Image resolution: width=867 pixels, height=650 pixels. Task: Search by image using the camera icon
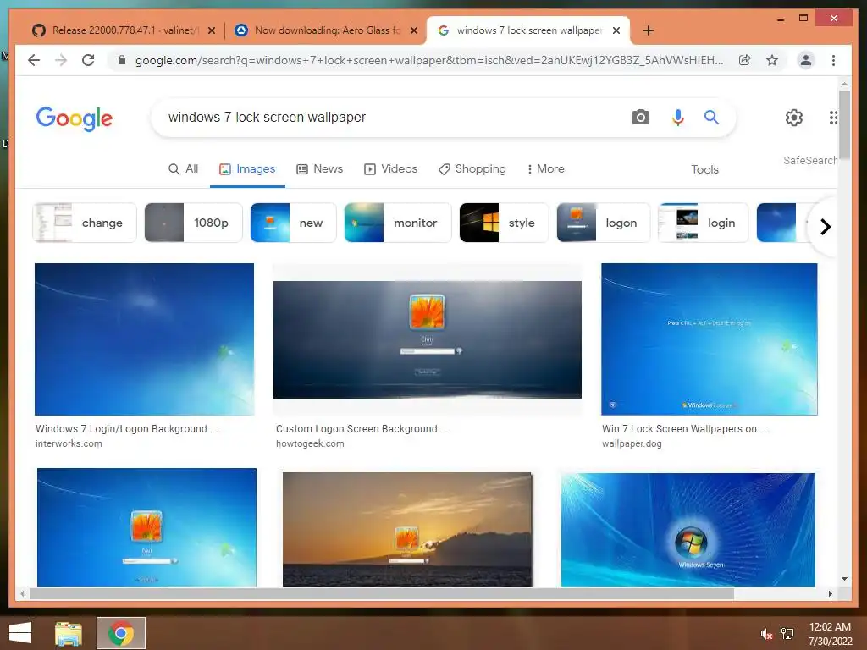coord(640,117)
